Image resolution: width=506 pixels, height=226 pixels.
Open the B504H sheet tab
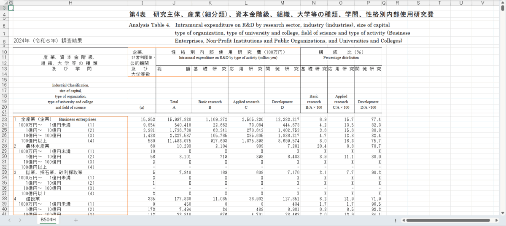point(48,220)
